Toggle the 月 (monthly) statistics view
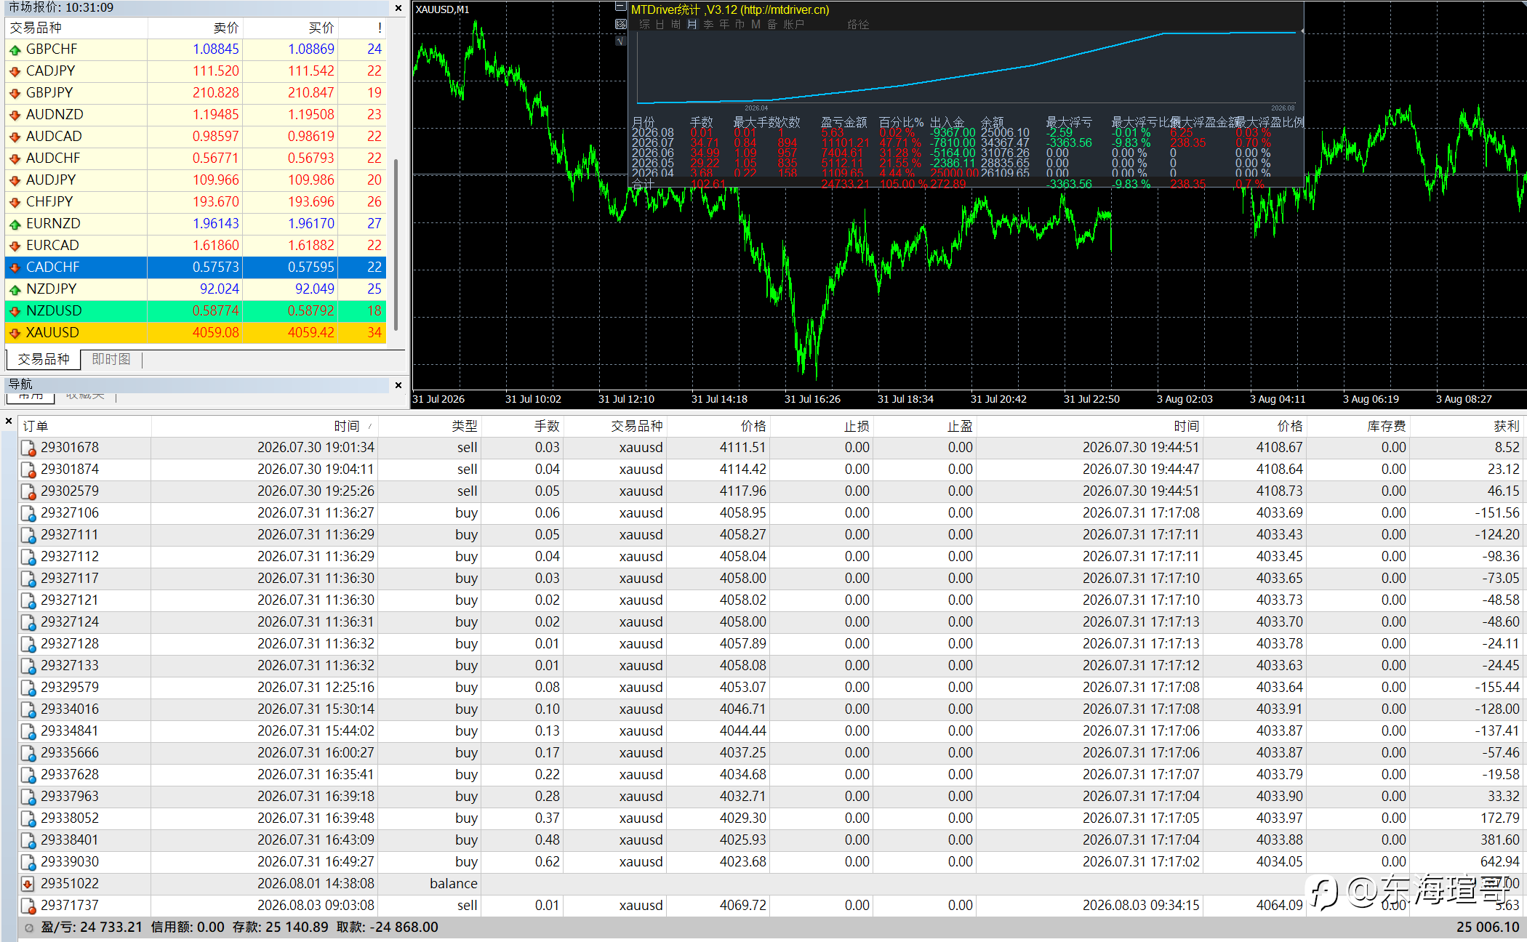Image resolution: width=1527 pixels, height=942 pixels. click(x=692, y=25)
